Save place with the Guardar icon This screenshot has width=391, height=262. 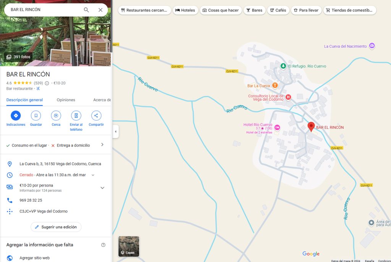[36, 116]
